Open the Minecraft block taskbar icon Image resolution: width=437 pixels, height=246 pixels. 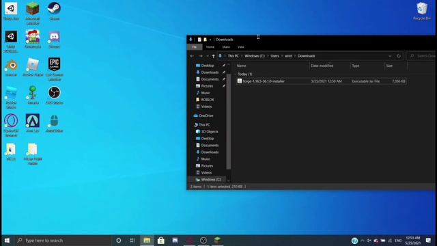pyautogui.click(x=218, y=241)
